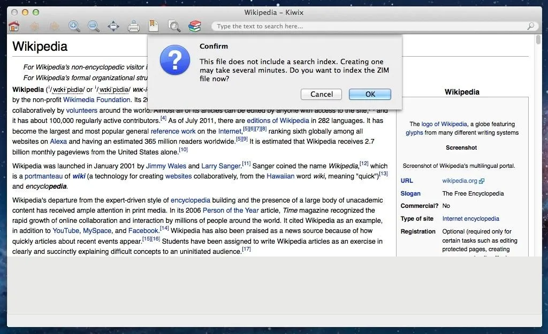This screenshot has width=548, height=334.
Task: Click the 'Slogan' label link in infobox
Action: tap(410, 193)
